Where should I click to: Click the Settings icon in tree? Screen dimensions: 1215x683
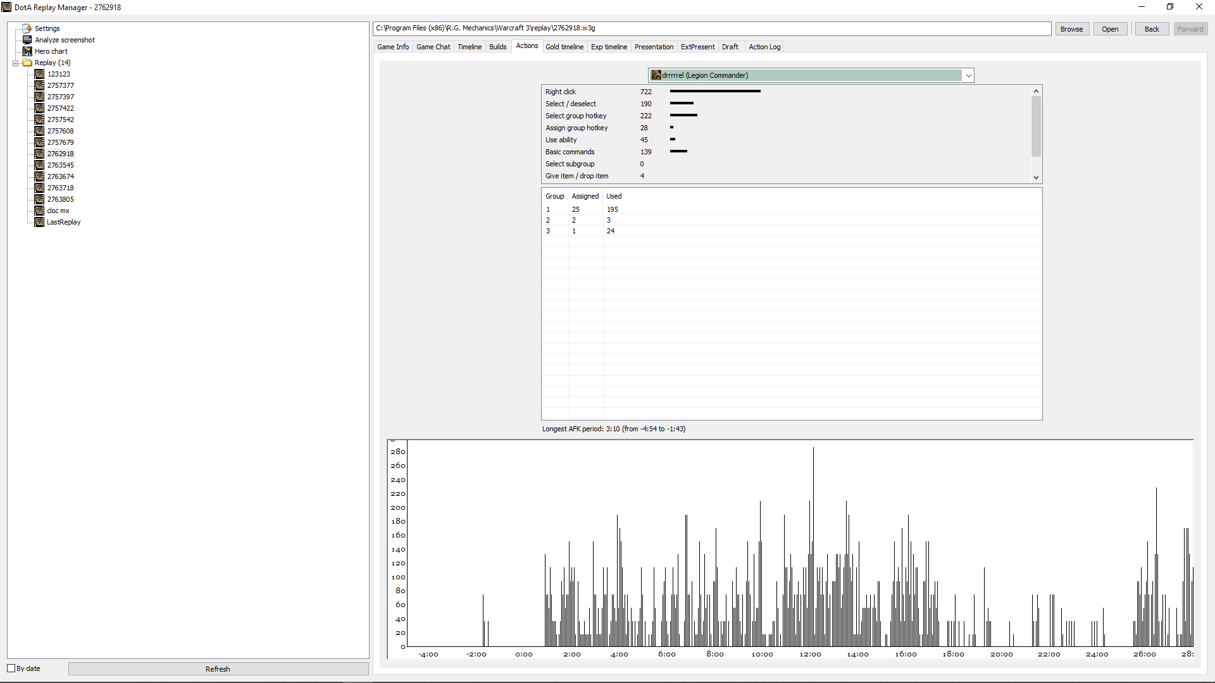[x=27, y=28]
